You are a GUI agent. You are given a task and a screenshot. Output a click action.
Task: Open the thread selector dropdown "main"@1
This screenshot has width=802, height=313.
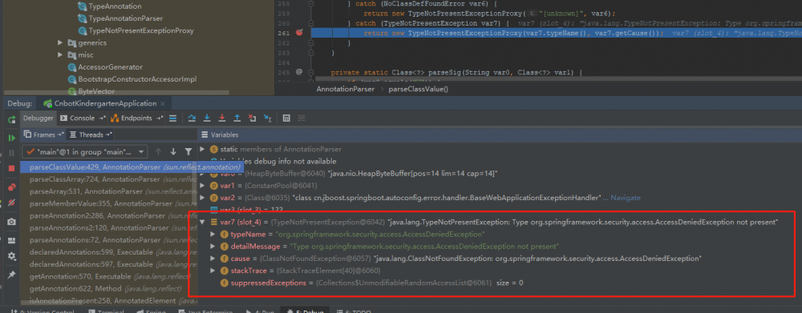(x=85, y=151)
